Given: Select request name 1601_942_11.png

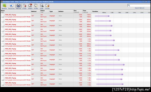Looking at the screenshot, I should tap(10, 83).
